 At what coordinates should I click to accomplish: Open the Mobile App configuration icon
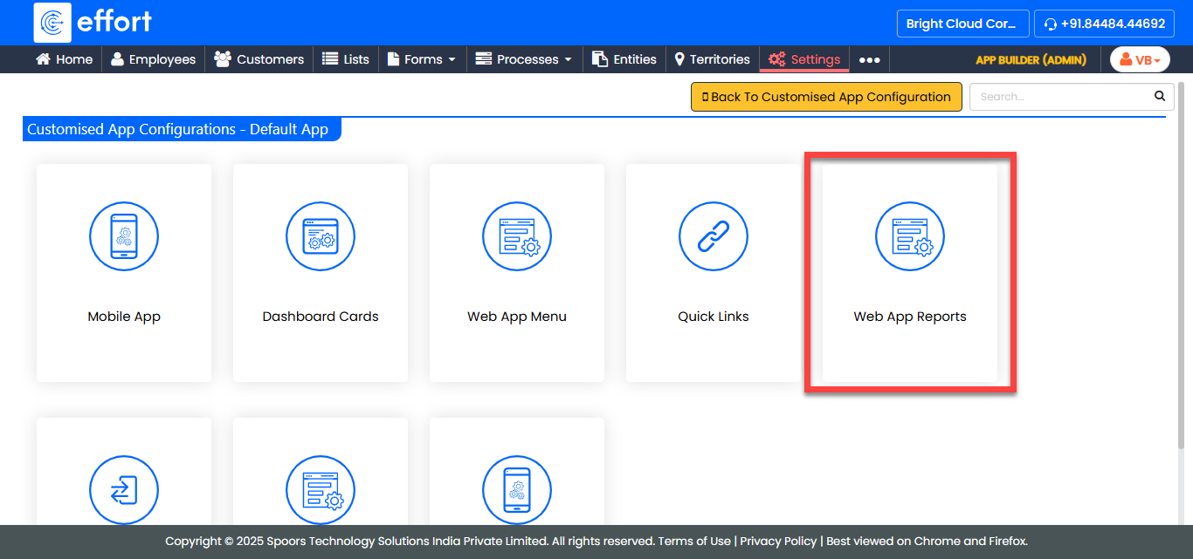[124, 236]
